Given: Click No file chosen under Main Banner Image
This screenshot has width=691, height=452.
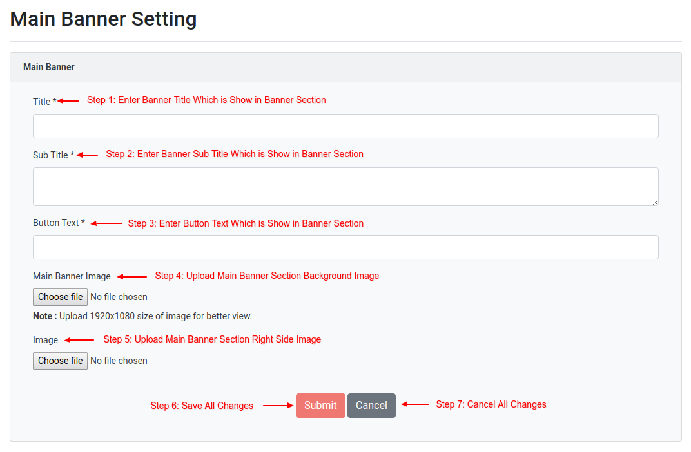Looking at the screenshot, I should 119,297.
